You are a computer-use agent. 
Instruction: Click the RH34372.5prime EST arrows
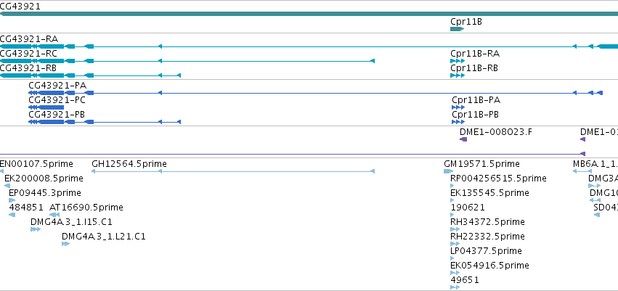click(x=455, y=229)
